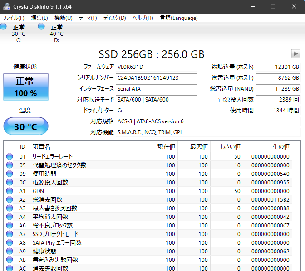The image size is (305, 271).
Task: Click the 温度 label above the temperature button
Action: (25, 110)
